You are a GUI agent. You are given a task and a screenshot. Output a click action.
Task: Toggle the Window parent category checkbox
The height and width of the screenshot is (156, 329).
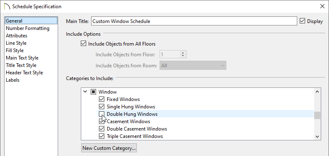pos(93,92)
